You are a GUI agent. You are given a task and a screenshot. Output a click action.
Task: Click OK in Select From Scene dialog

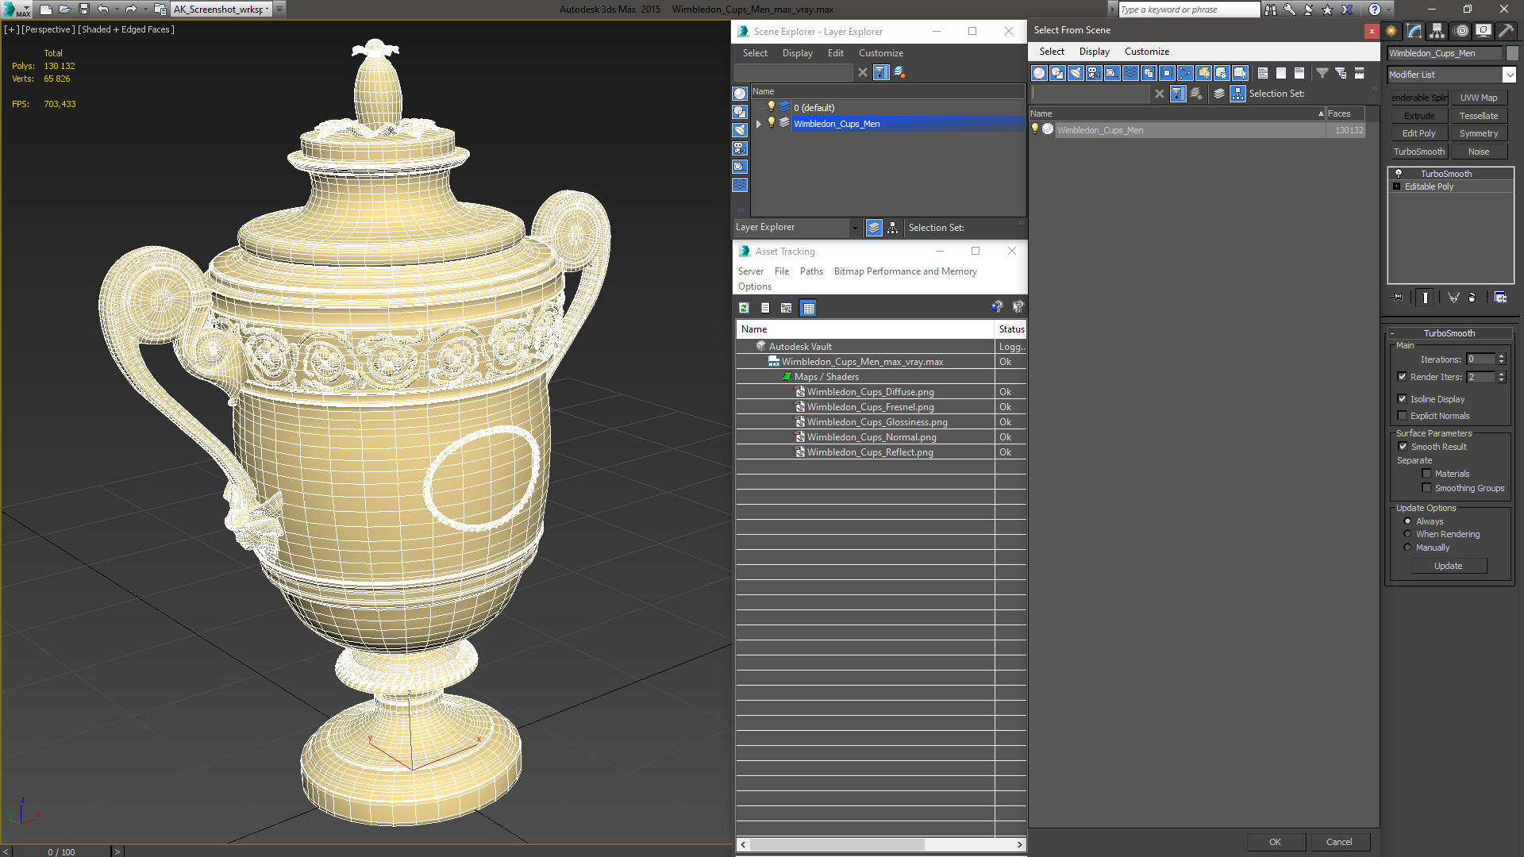[x=1275, y=842]
